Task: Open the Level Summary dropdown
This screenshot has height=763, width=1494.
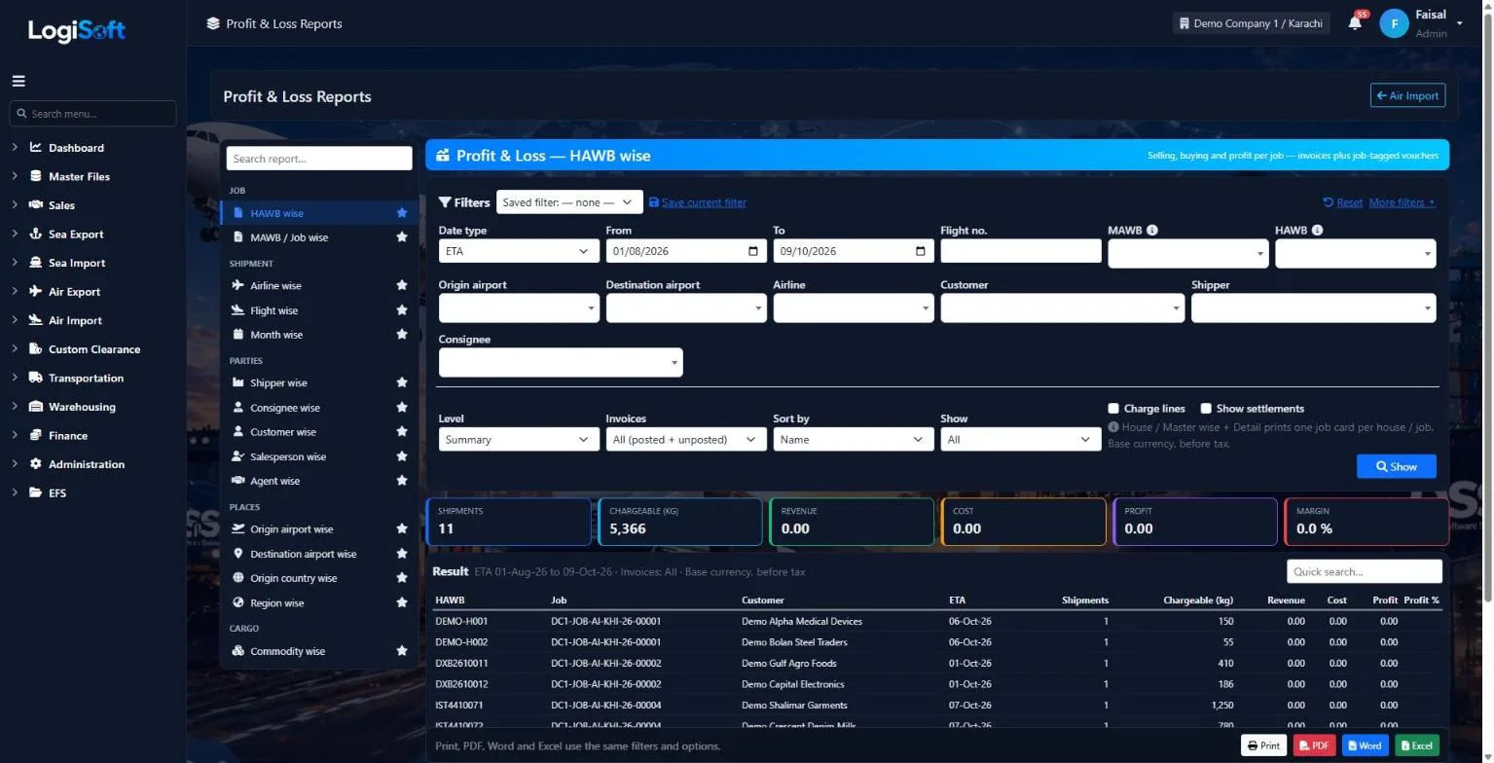Action: tap(519, 440)
